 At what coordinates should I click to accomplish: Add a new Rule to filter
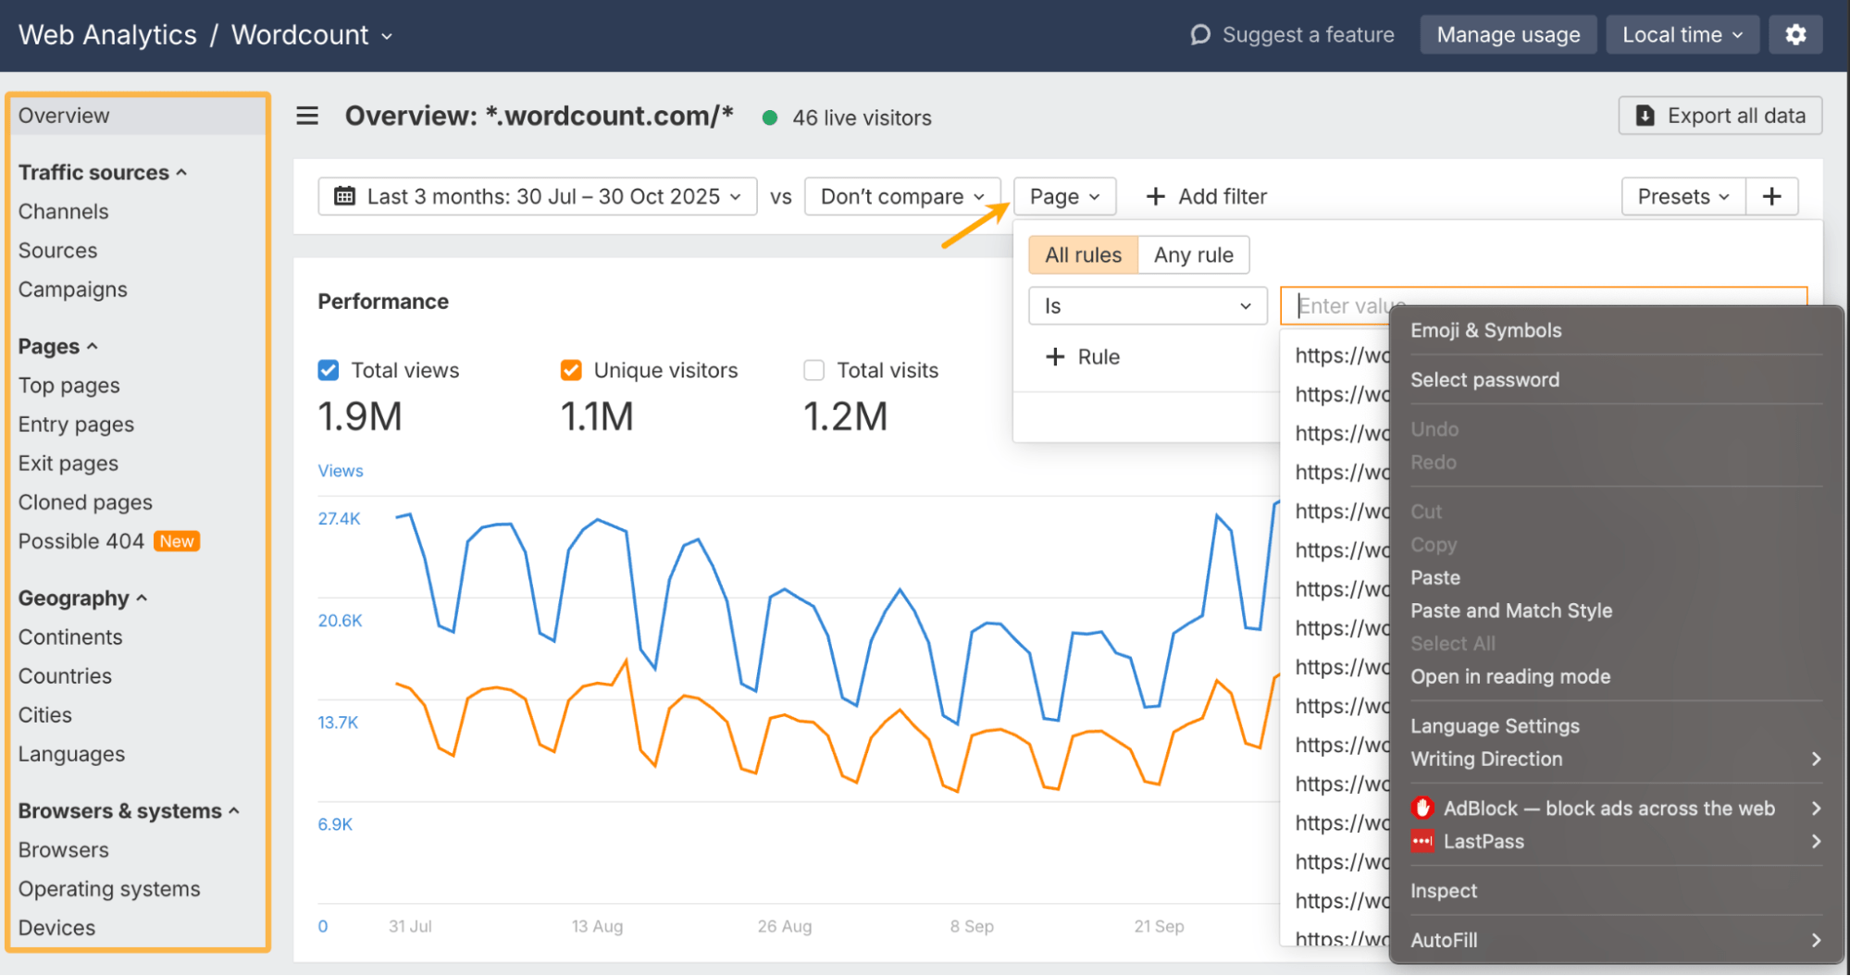pyautogui.click(x=1082, y=357)
